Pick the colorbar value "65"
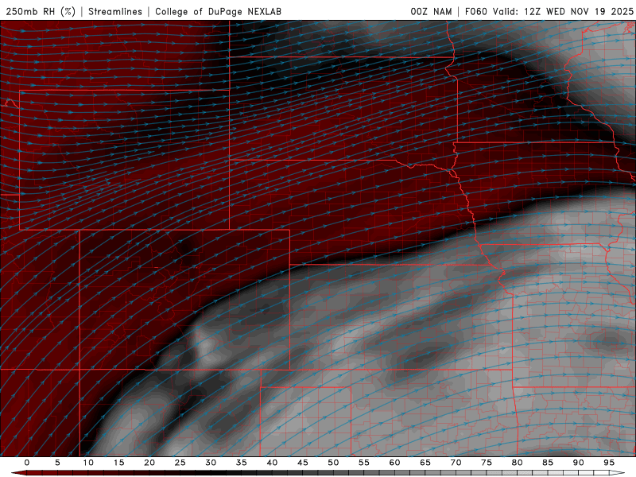Viewport: 636px width, 477px height. (425, 463)
